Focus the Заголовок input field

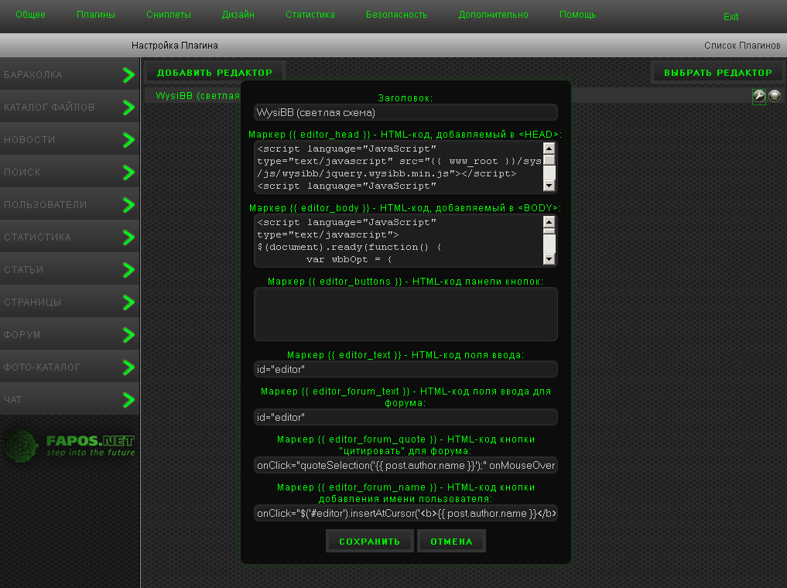[x=405, y=112]
